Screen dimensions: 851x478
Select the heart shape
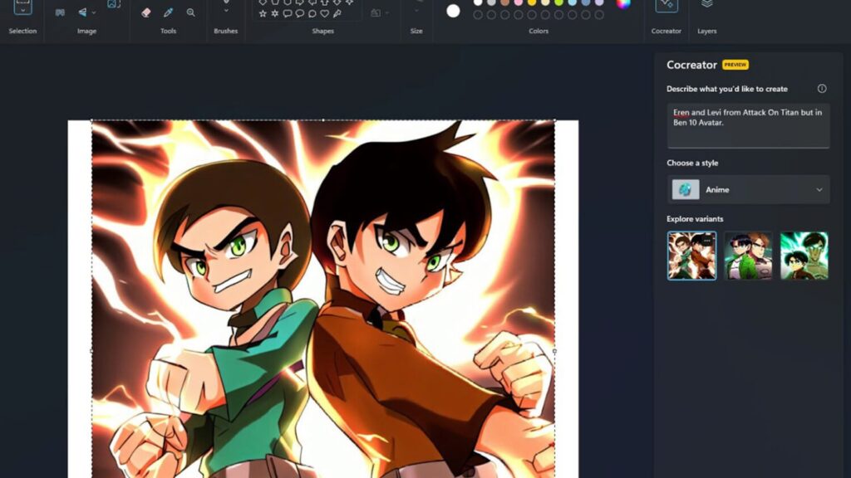(x=325, y=13)
